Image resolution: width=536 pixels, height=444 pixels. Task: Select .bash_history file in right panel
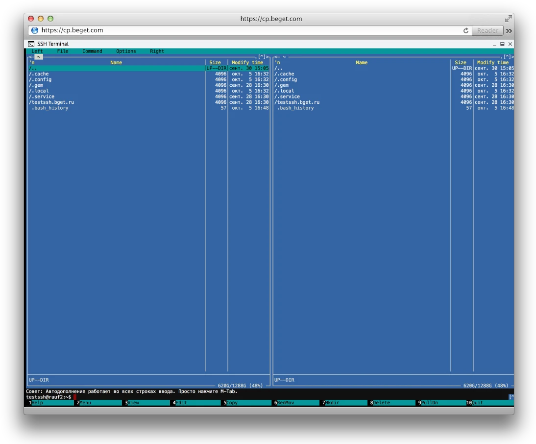click(295, 108)
